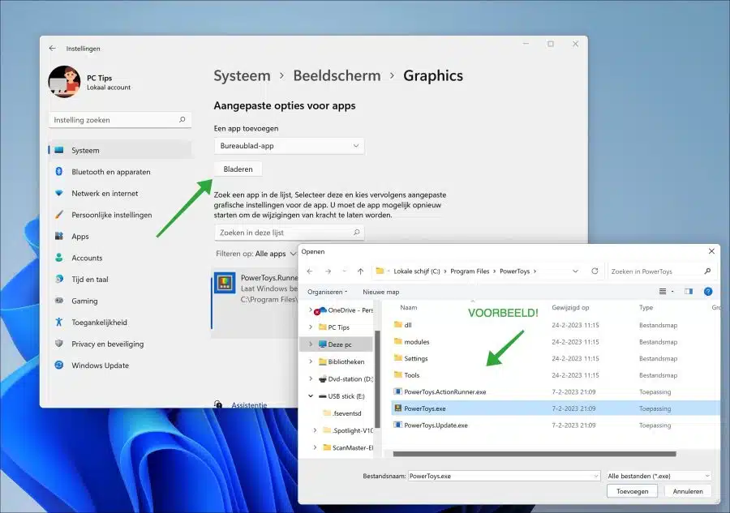Viewport: 730px width, 513px height.
Task: Expand the OneDrive tree node
Action: 311,310
